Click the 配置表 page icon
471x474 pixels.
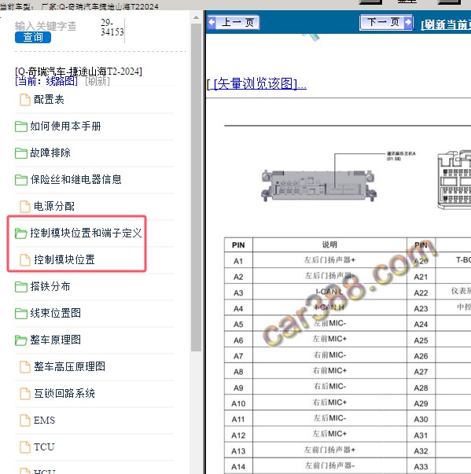click(x=25, y=100)
